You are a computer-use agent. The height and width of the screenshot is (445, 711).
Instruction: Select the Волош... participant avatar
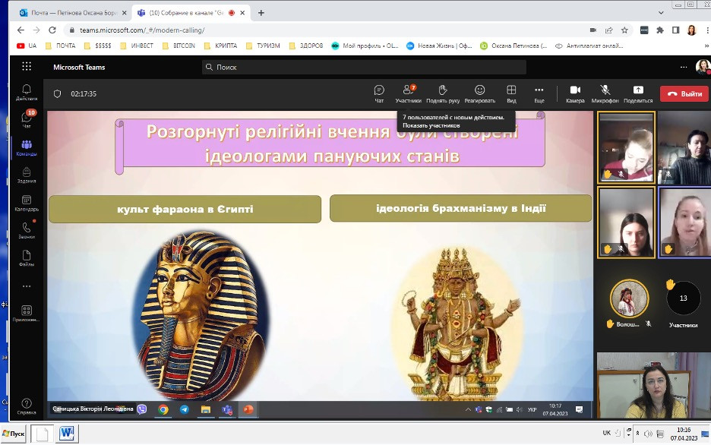coord(629,298)
